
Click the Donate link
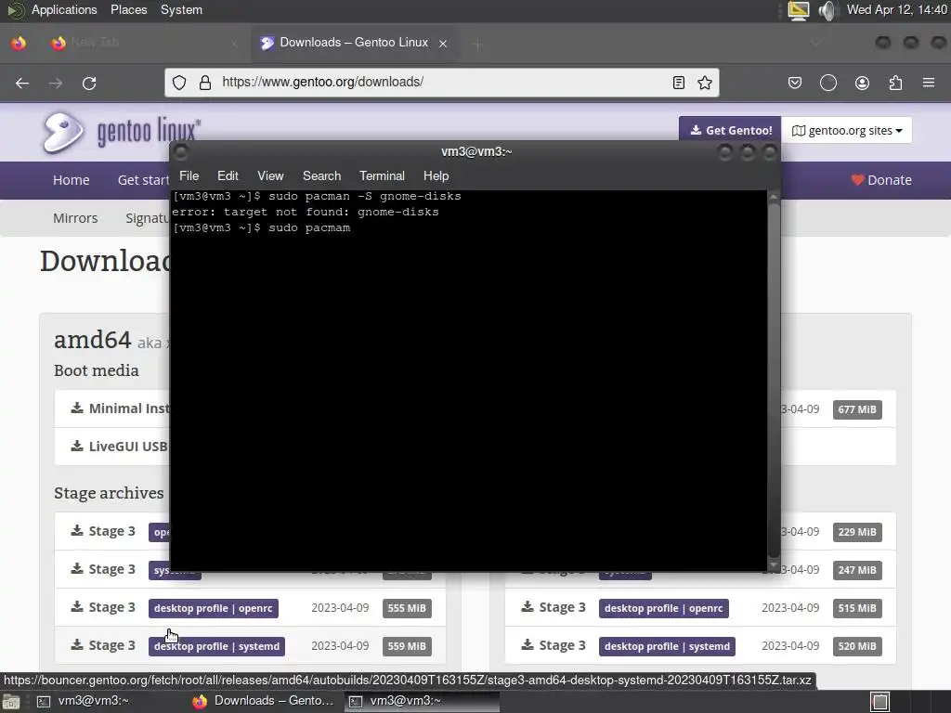pos(880,180)
